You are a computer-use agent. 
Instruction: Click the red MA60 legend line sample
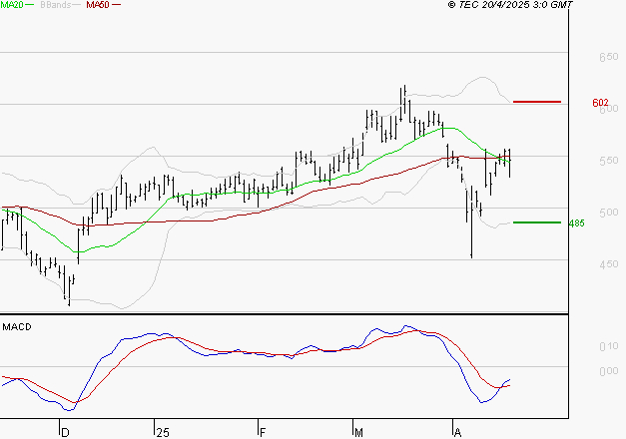coord(117,6)
